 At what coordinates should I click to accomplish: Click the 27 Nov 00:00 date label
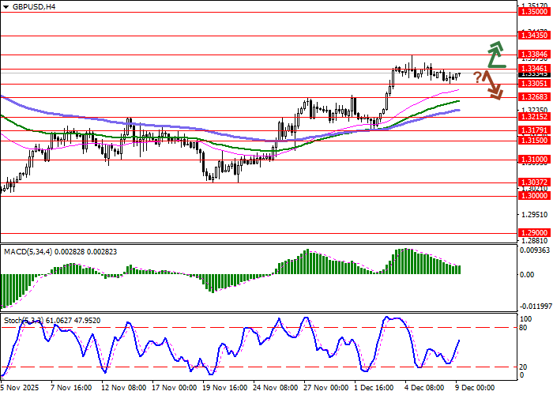pyautogui.click(x=326, y=388)
